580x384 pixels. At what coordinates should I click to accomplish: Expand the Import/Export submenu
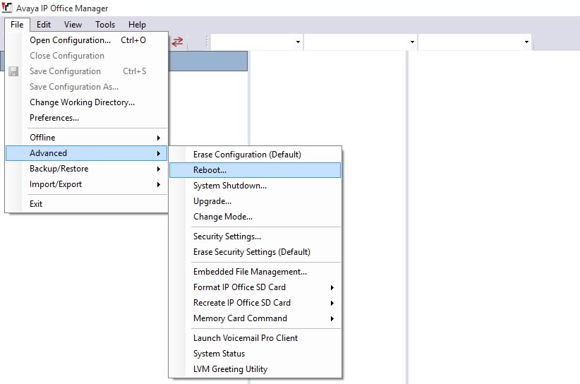(x=87, y=184)
